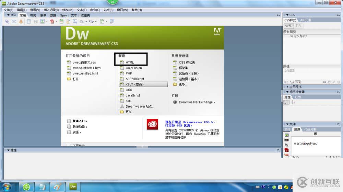Image resolution: width=343 pixels, height=192 pixels.
Task: Click Delete CSS Rule trash icon
Action: [x=339, y=82]
